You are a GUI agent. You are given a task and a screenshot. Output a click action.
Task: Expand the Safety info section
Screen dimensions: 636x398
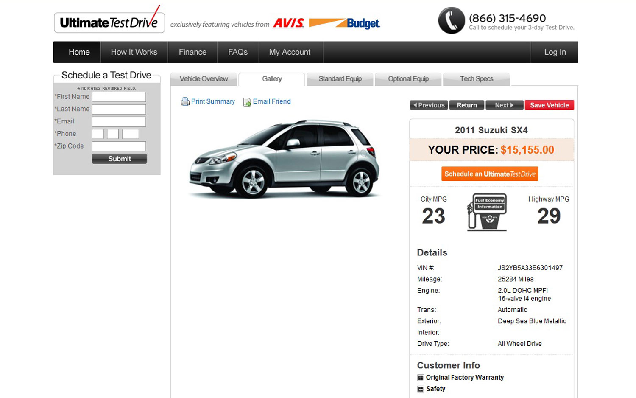click(421, 389)
